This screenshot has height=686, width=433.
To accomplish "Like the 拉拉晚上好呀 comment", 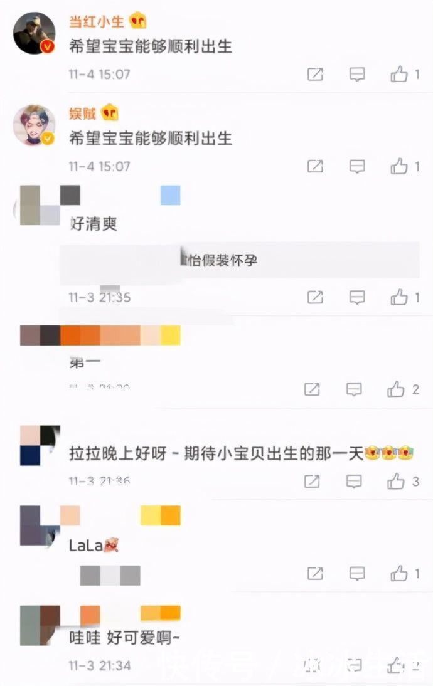I will coord(396,481).
